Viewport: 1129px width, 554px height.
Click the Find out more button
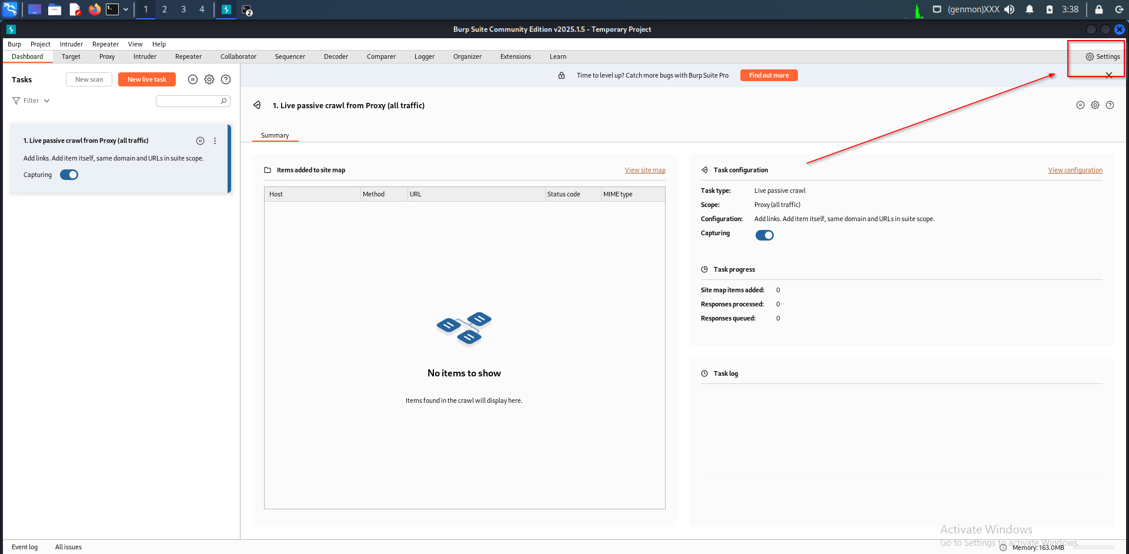(769, 75)
